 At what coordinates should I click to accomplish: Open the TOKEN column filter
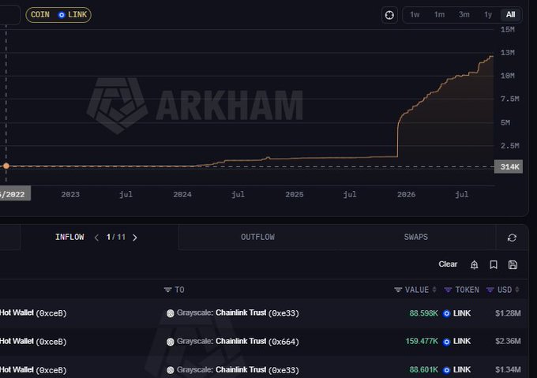448,290
